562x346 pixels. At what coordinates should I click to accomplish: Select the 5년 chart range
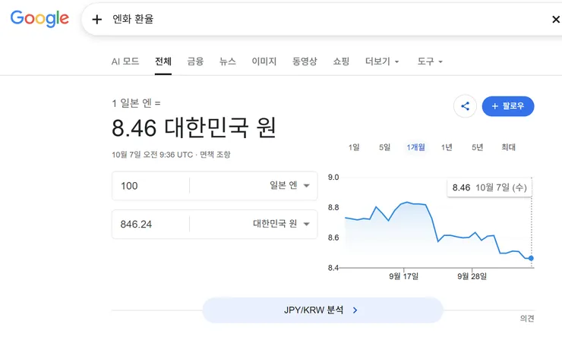478,147
